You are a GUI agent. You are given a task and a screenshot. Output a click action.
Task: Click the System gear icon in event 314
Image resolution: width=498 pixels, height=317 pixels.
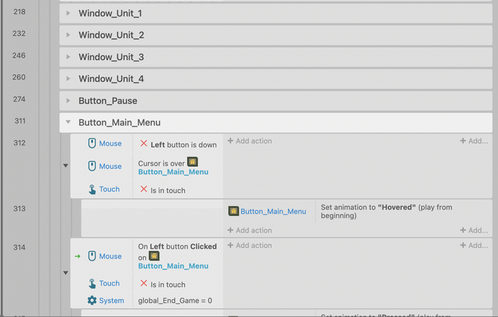coord(92,301)
